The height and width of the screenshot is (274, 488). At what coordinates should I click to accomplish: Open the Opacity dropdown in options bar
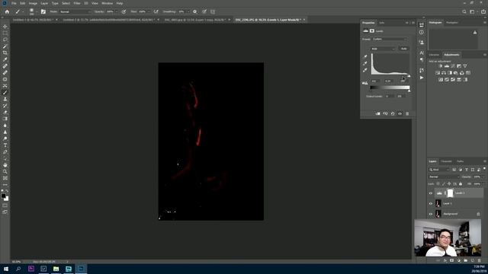click(x=117, y=11)
